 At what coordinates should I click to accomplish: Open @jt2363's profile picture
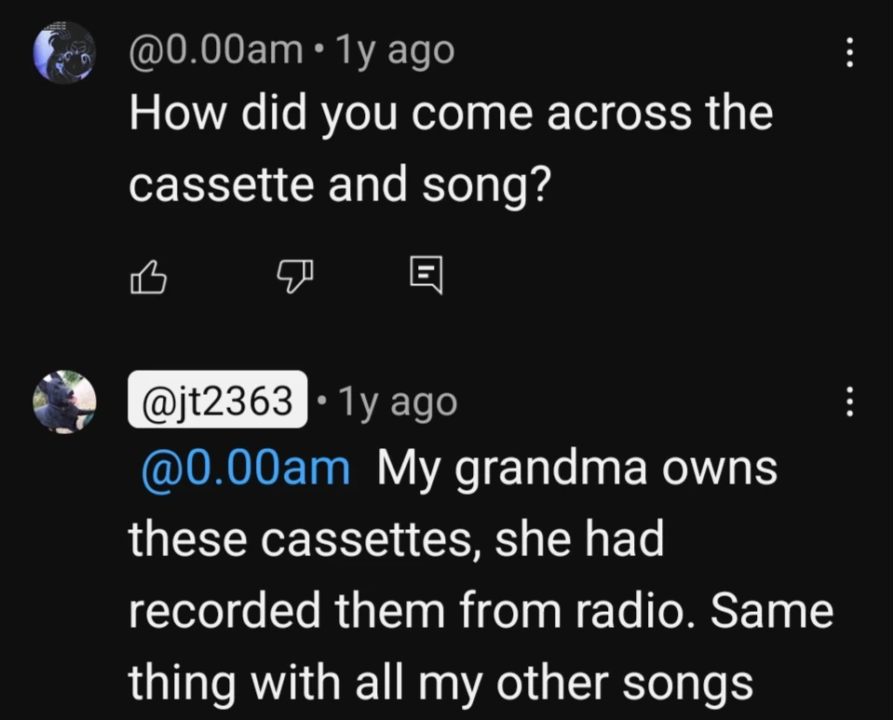(x=64, y=402)
